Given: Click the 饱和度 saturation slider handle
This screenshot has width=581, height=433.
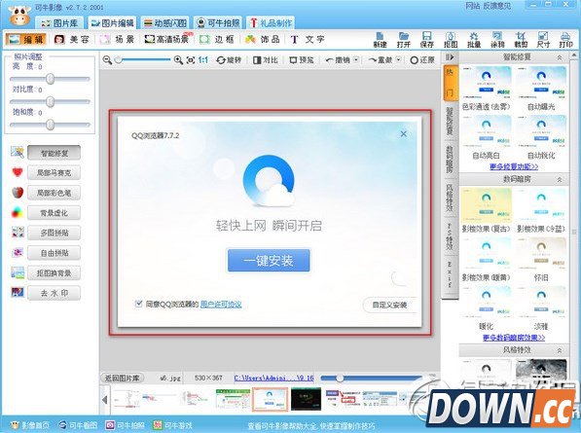Looking at the screenshot, I should click(50, 125).
